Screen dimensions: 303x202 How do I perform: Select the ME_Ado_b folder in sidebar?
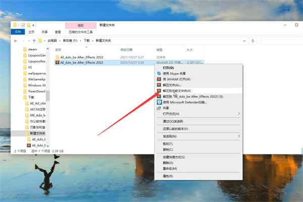[x=35, y=116]
